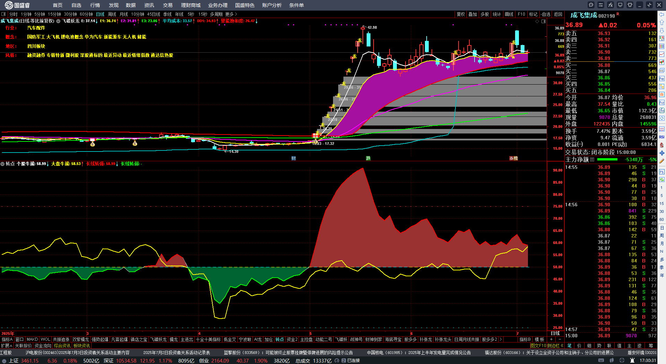Click the up arrow in right sidebar

(662, 22)
